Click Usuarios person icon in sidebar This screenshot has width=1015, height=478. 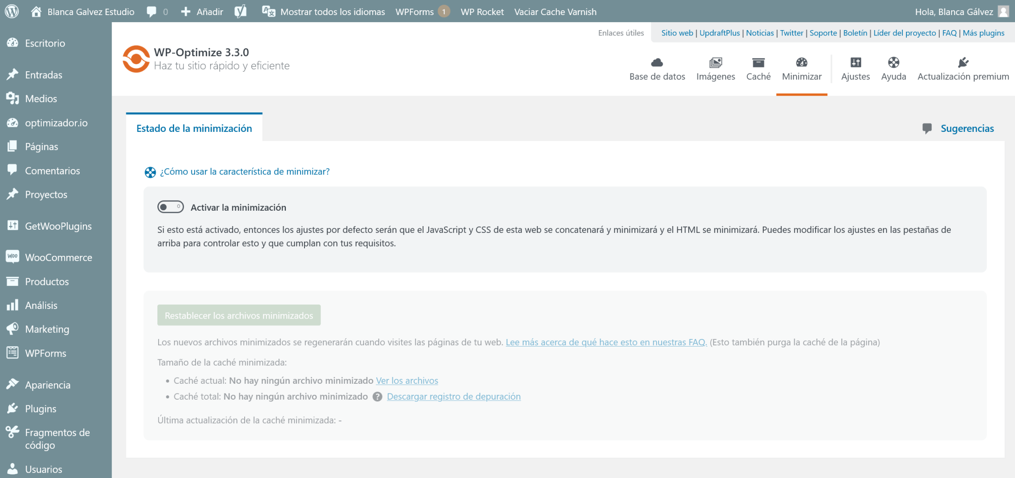click(12, 469)
